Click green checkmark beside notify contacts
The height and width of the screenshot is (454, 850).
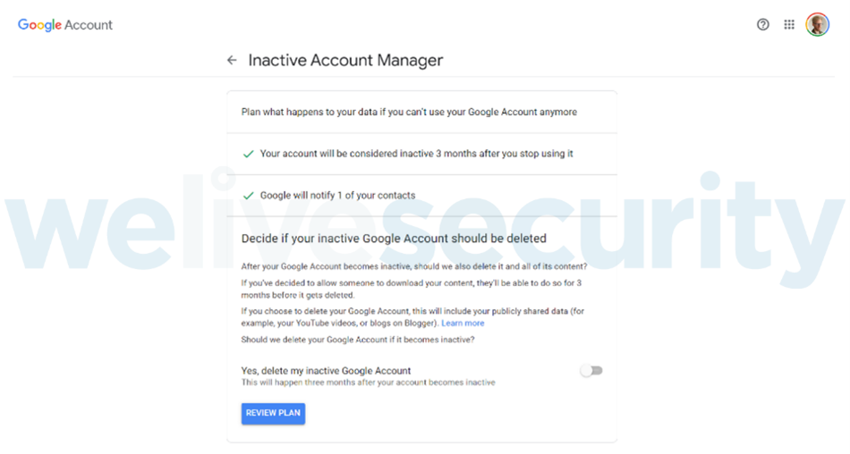249,196
